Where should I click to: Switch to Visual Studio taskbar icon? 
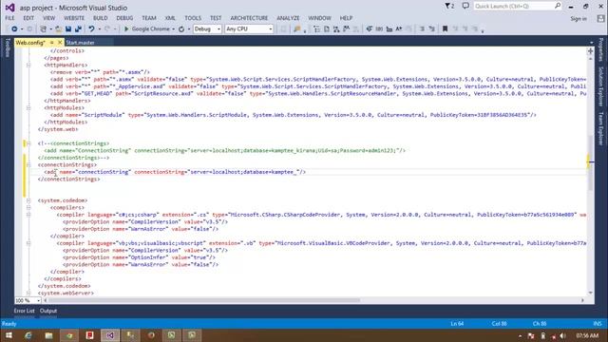click(x=110, y=335)
